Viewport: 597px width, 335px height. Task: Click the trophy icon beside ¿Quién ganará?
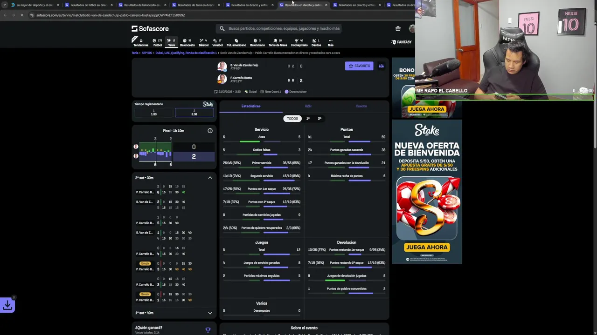(x=208, y=330)
